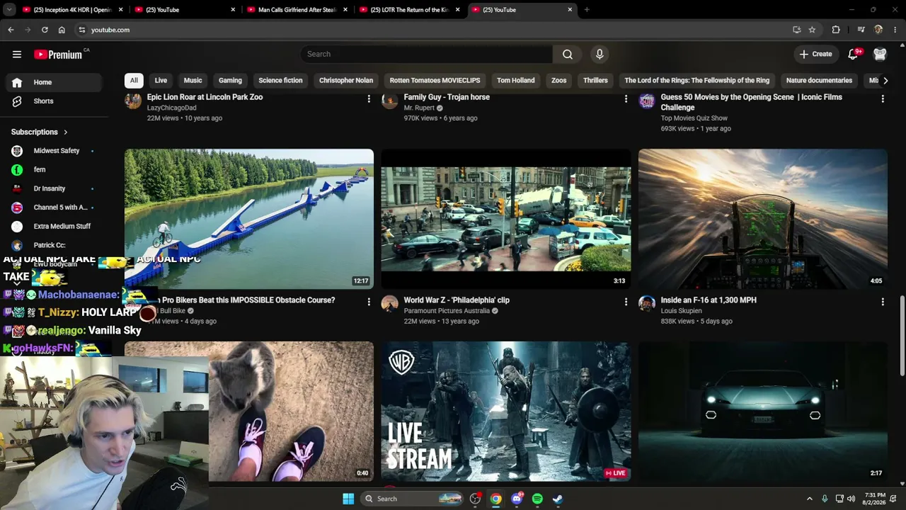906x510 pixels.
Task: Open the LIVE STREAM Warner Bros thumbnail
Action: click(x=506, y=412)
